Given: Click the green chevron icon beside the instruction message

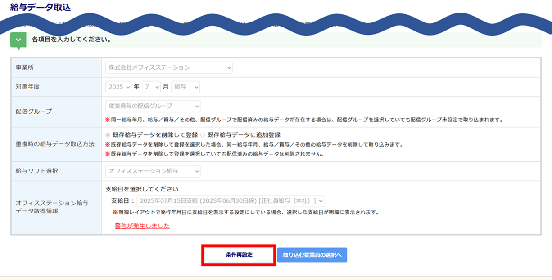Looking at the screenshot, I should pyautogui.click(x=18, y=40).
